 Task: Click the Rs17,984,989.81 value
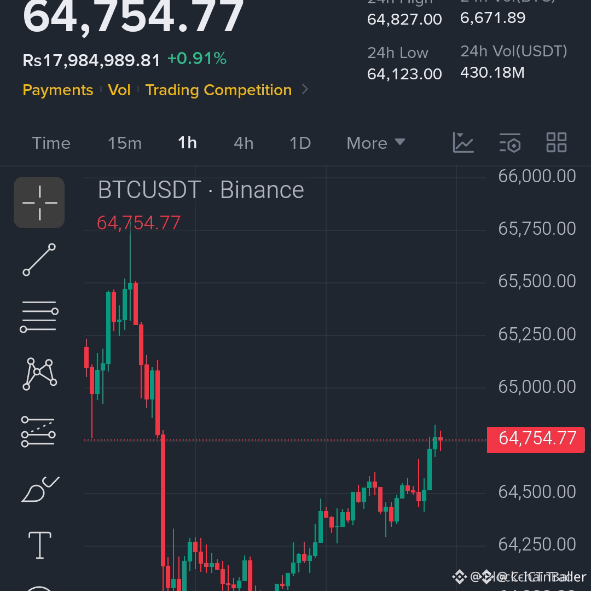coord(91,60)
